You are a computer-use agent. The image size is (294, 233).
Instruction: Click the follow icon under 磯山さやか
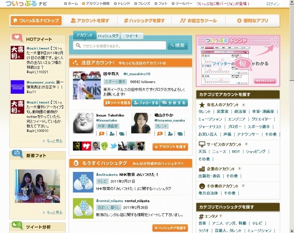click(x=170, y=134)
